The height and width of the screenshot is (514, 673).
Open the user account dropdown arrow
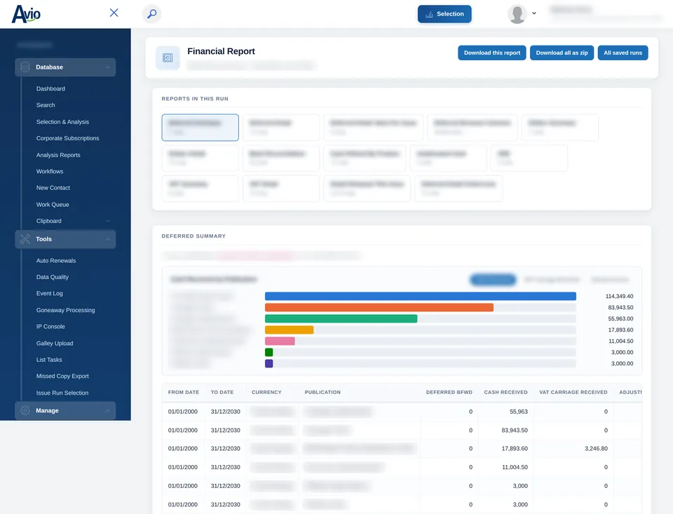point(534,13)
